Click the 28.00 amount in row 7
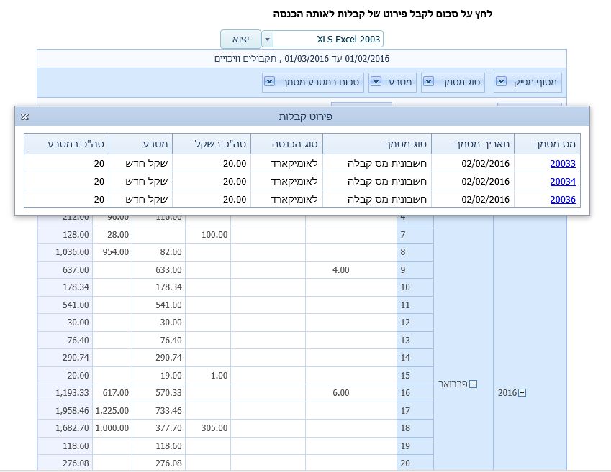 (x=118, y=235)
